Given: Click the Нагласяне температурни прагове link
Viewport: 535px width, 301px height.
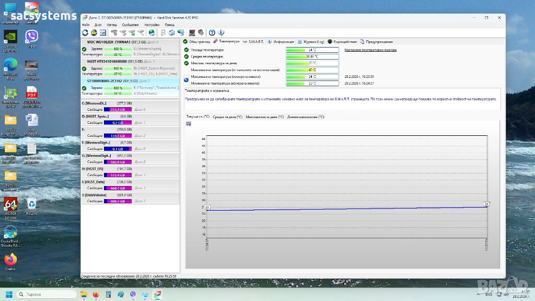Looking at the screenshot, I should [x=370, y=50].
